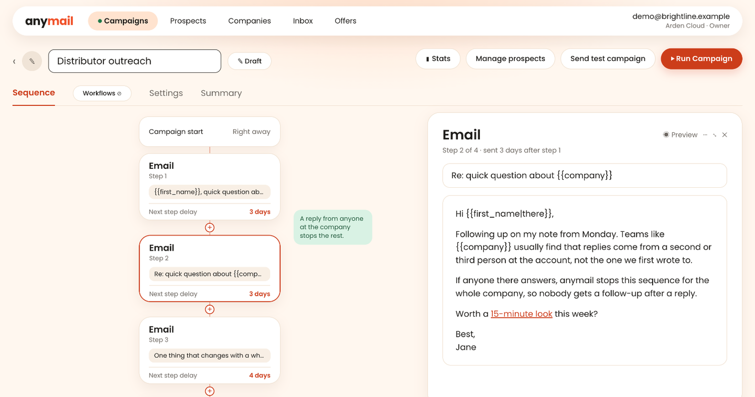The width and height of the screenshot is (755, 397).
Task: Go to Prospects in top navigation
Action: [x=188, y=21]
